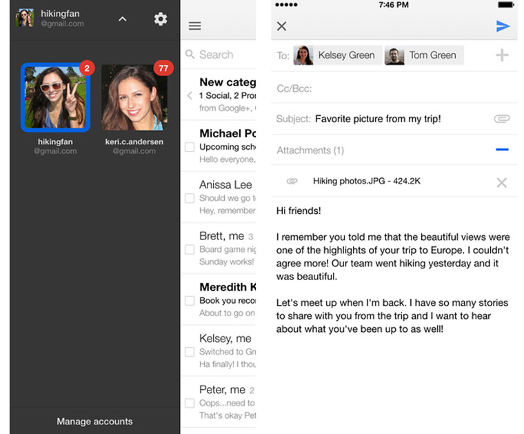Viewport: 524px width, 434px height.
Task: Click the search magnifier icon
Action: [x=190, y=55]
